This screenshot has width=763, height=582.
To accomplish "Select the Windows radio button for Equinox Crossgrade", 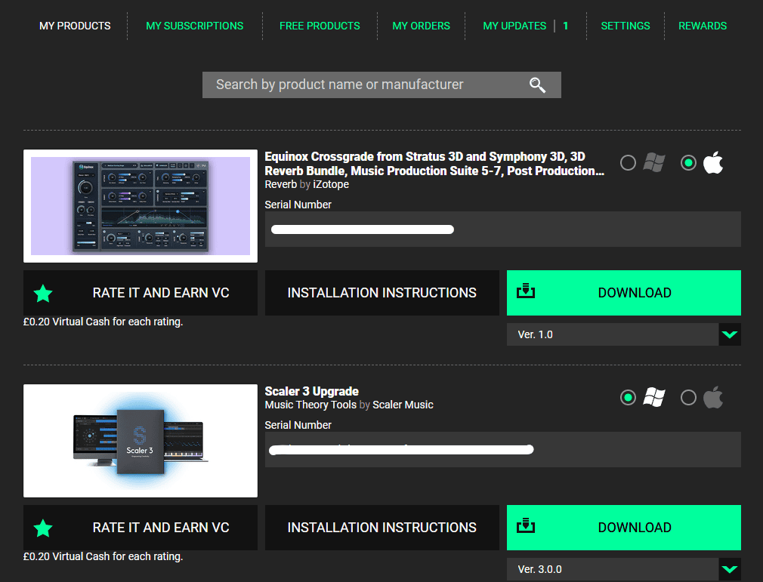I will click(x=628, y=163).
